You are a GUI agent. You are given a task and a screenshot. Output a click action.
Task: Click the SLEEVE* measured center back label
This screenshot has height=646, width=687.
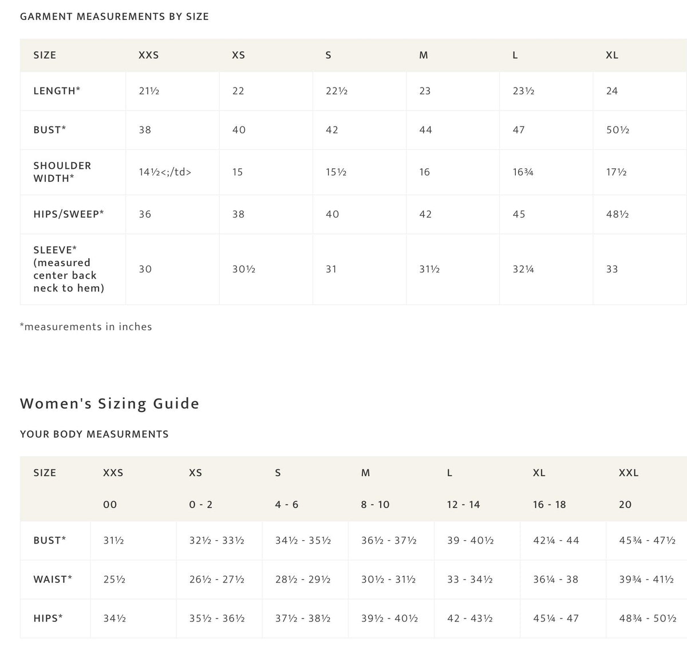[x=69, y=269]
